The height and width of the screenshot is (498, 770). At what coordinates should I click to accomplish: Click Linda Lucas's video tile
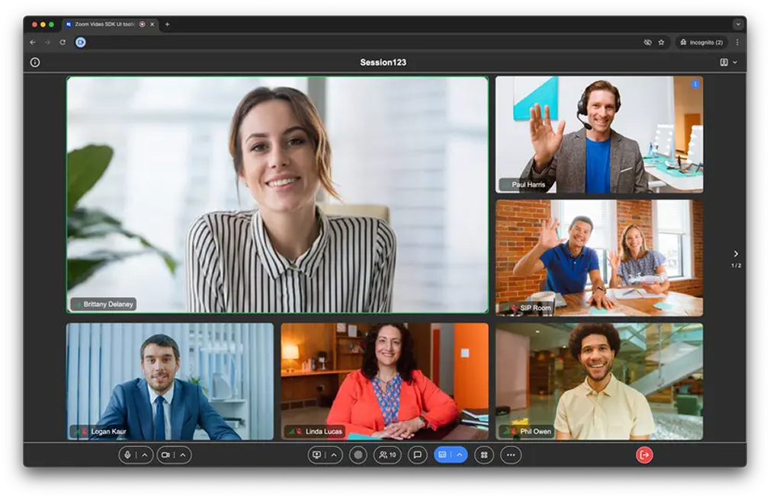pos(384,381)
